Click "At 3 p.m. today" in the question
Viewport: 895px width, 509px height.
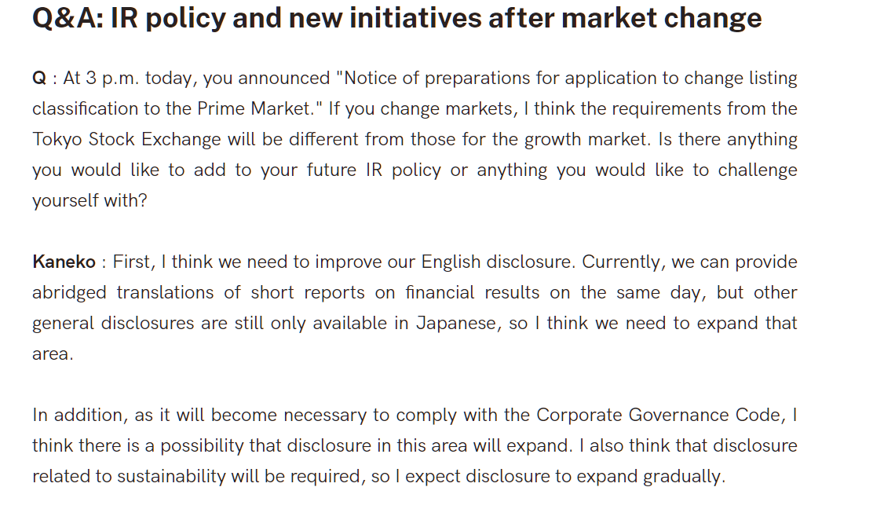pos(127,79)
